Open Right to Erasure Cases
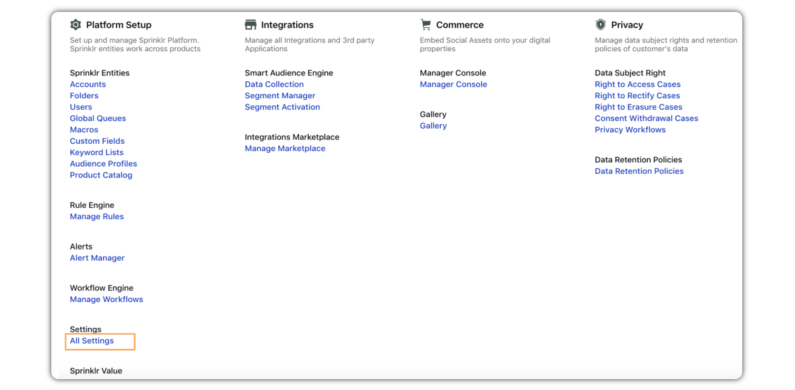The image size is (795, 390). (638, 107)
